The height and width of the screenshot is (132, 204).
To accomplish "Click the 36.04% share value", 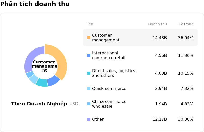I will 186,38.
